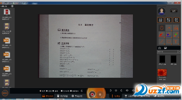Screen dimensions: 182x100
Task: Switch to the 微课宝 tab
Action: (116, 96)
